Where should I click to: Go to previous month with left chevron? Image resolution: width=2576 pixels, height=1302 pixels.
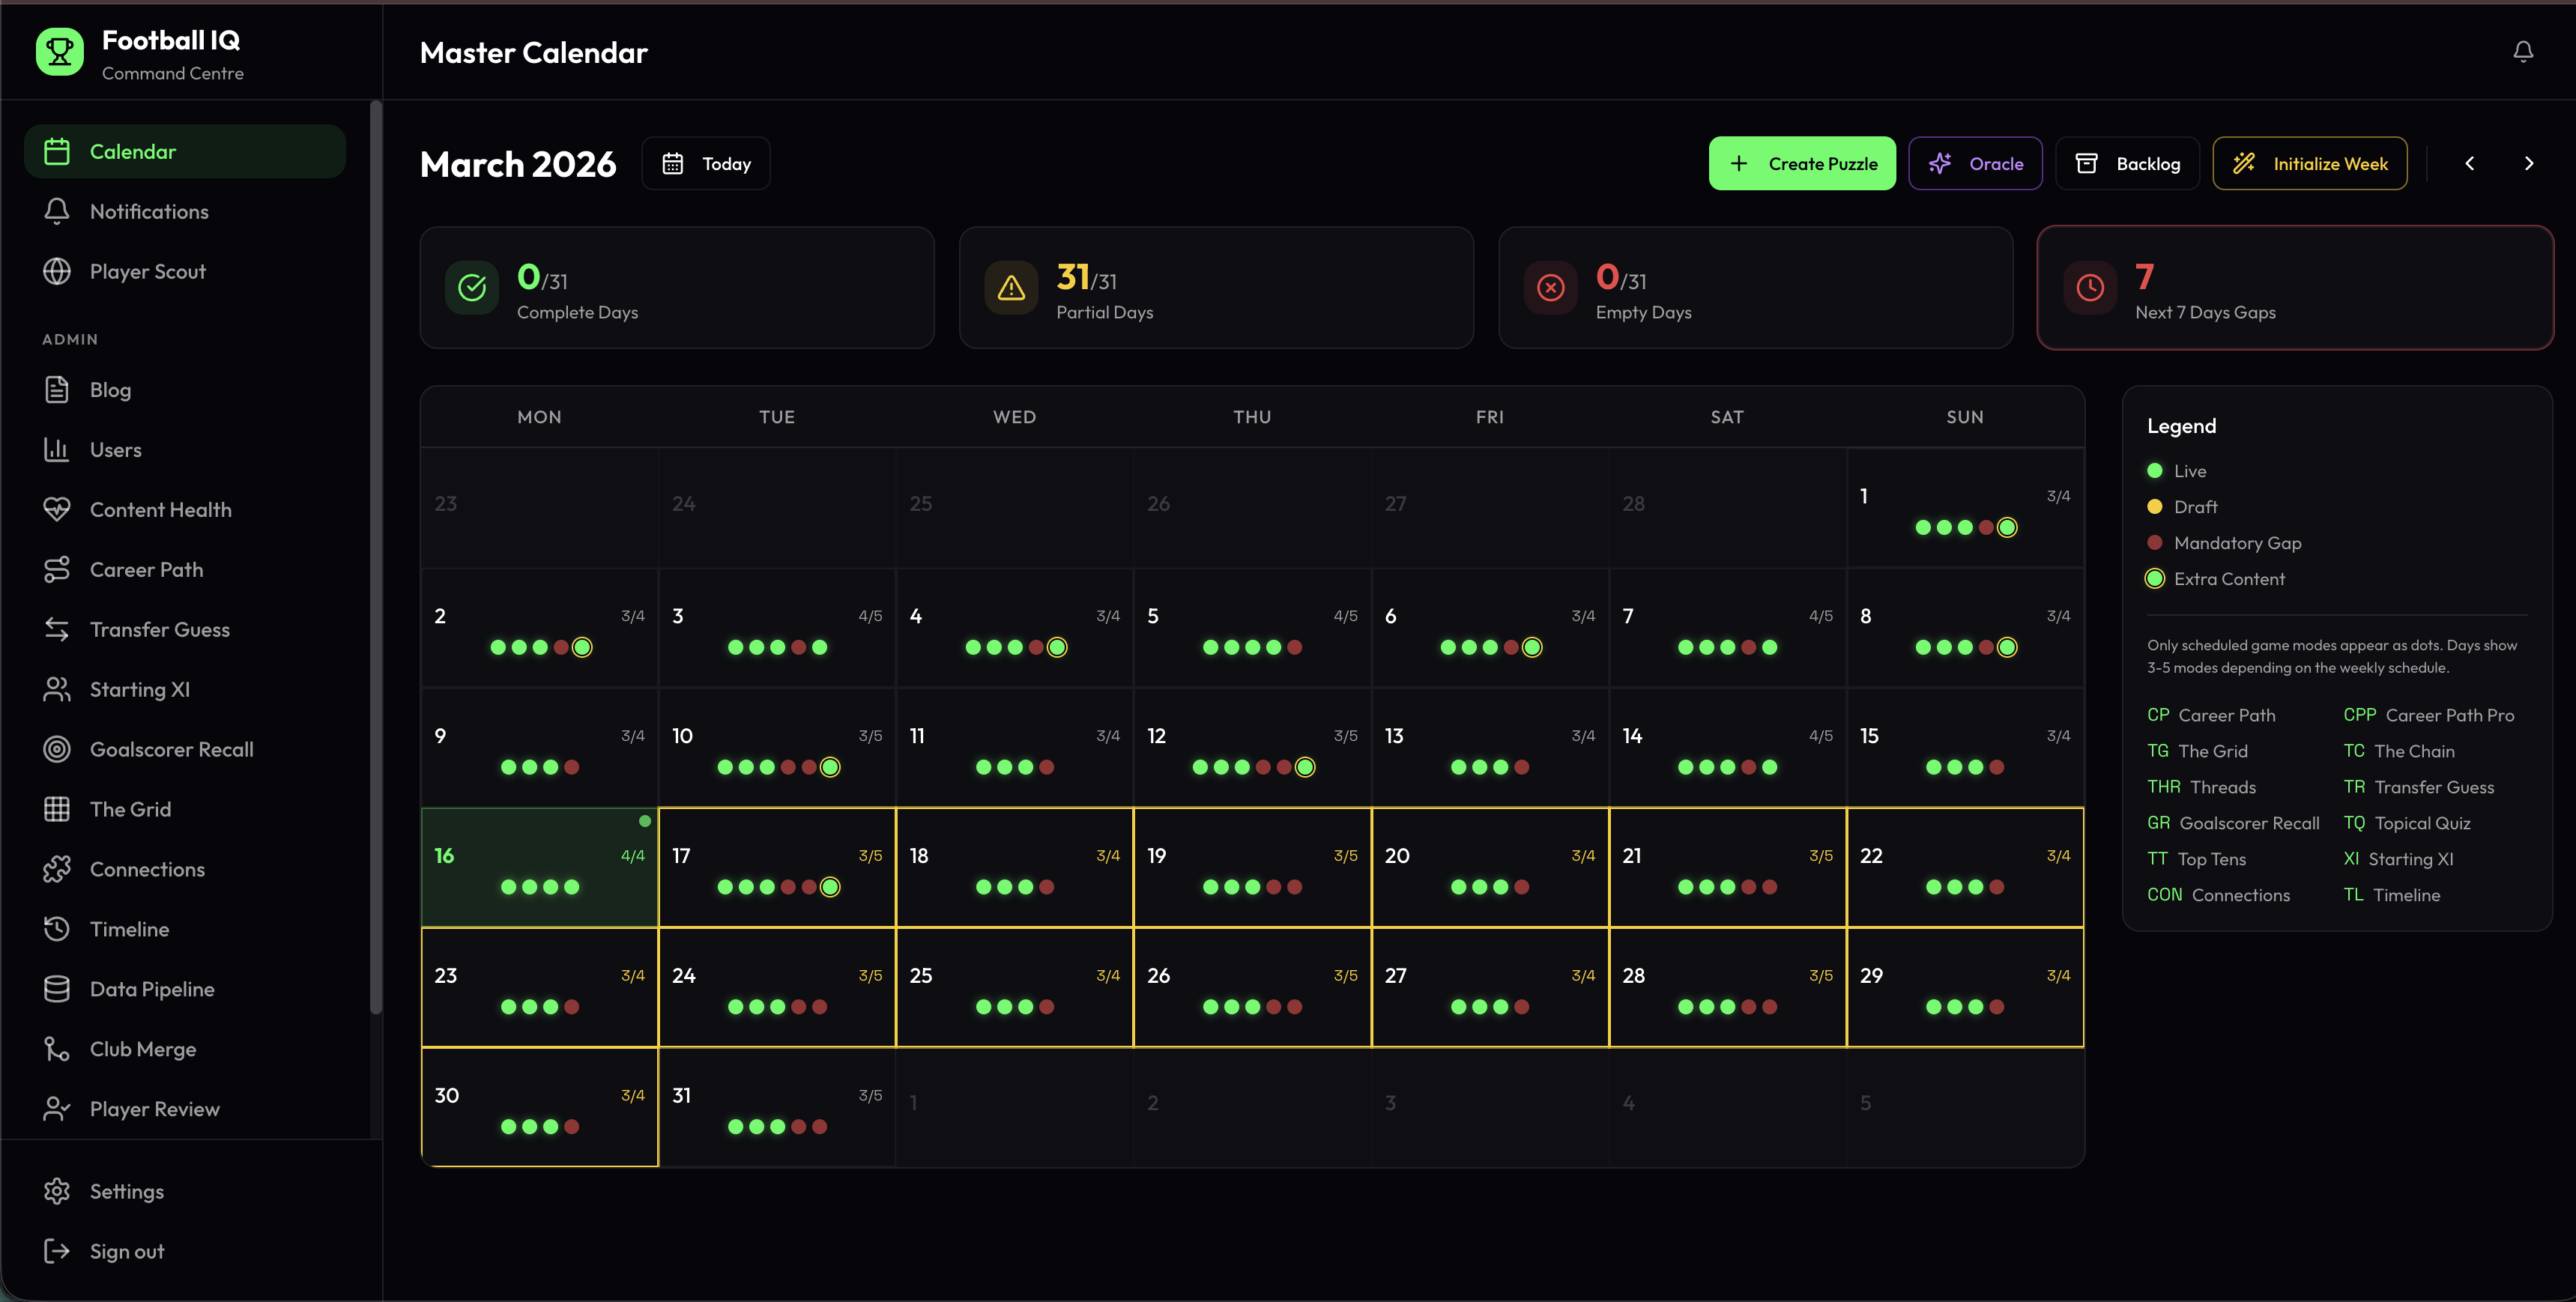2469,163
